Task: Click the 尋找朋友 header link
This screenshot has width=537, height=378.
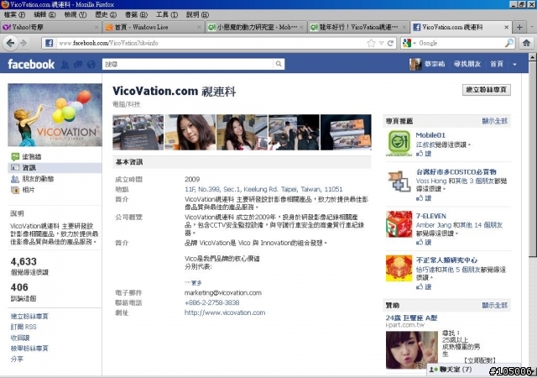Action: point(467,64)
